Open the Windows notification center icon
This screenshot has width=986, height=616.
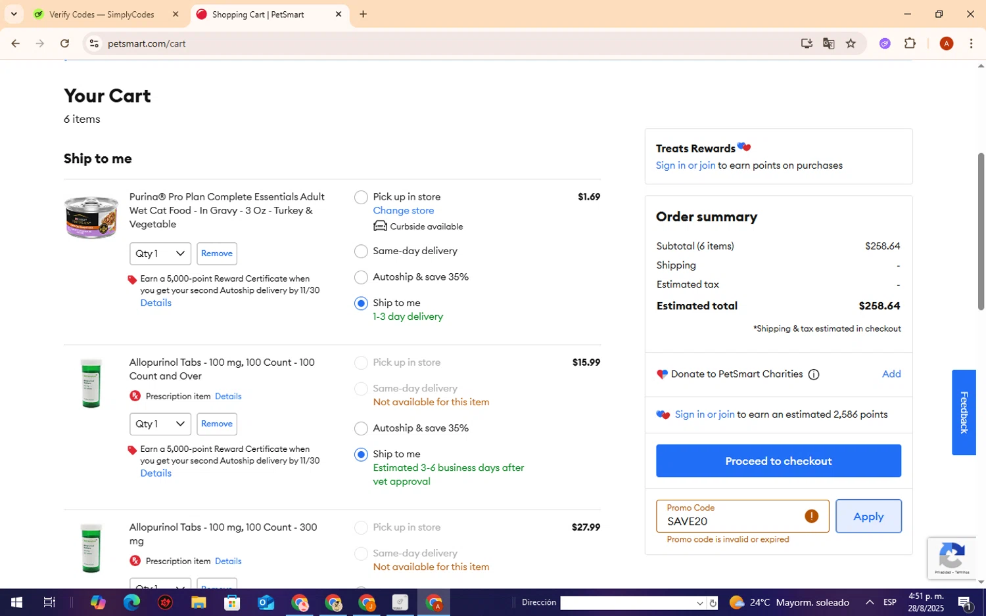tap(965, 602)
